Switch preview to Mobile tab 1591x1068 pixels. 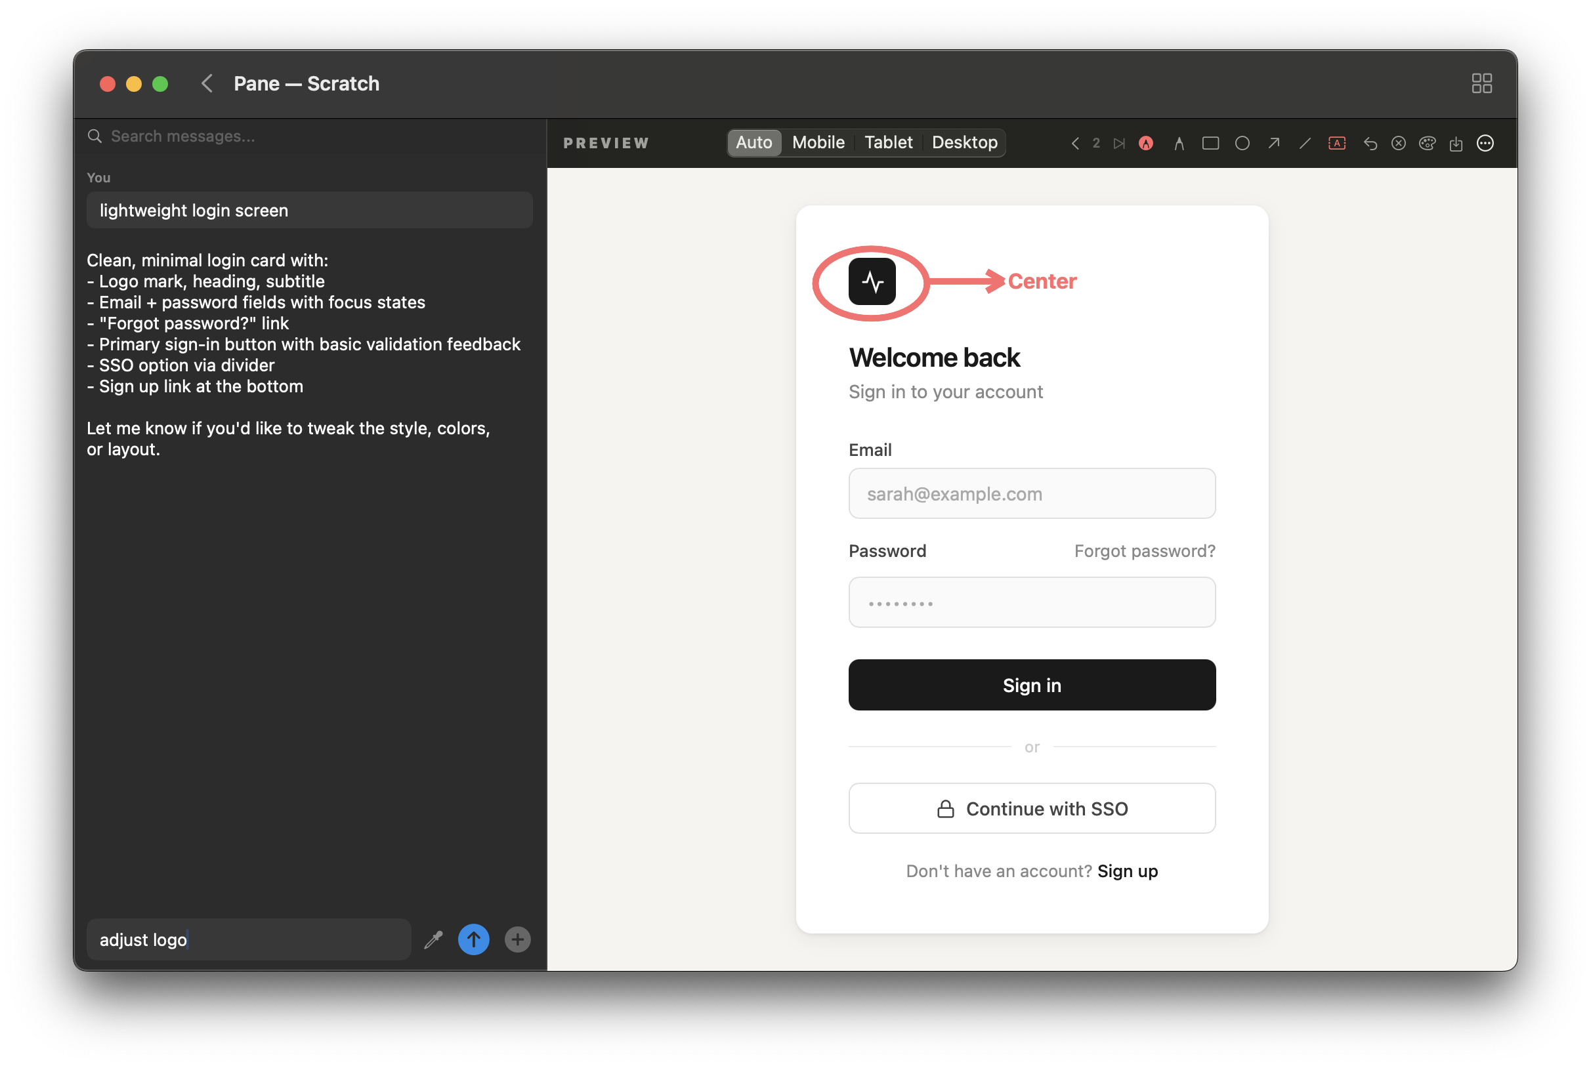[x=818, y=142]
